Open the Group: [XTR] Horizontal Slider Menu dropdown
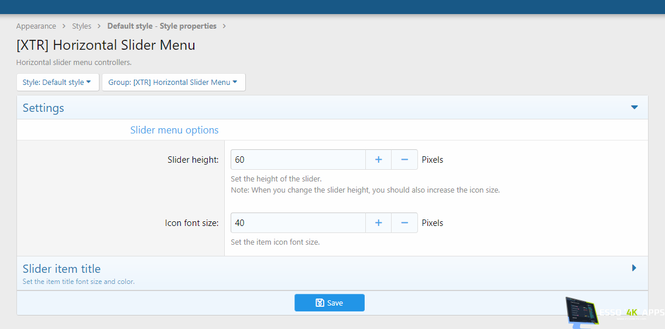The width and height of the screenshot is (665, 329). 173,83
